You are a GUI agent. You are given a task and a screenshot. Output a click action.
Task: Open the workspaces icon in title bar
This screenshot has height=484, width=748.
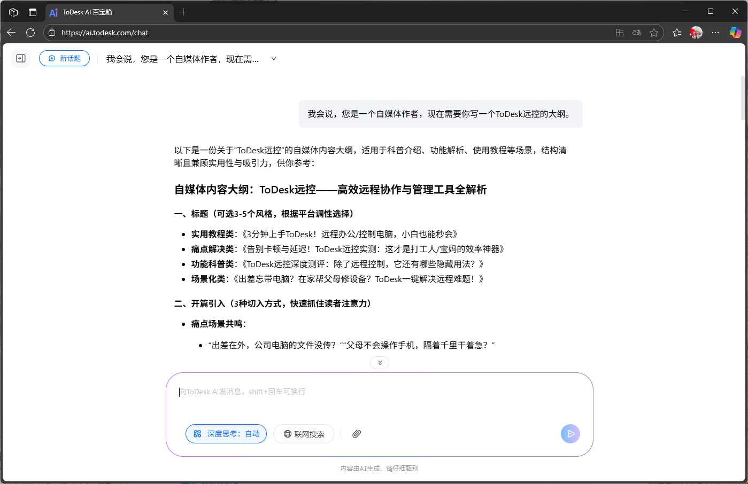pyautogui.click(x=14, y=12)
